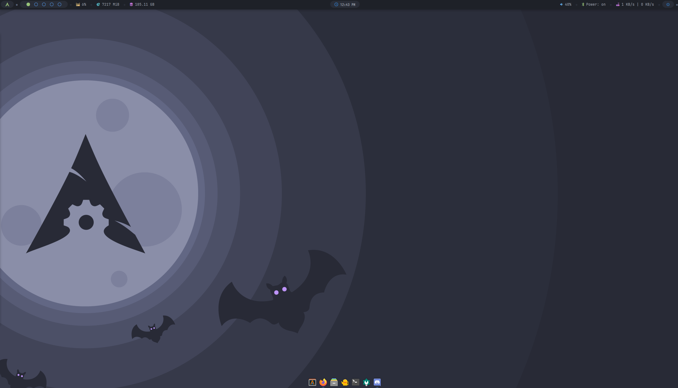Switch to the second workspace circle
This screenshot has width=678, height=388.
(36, 5)
